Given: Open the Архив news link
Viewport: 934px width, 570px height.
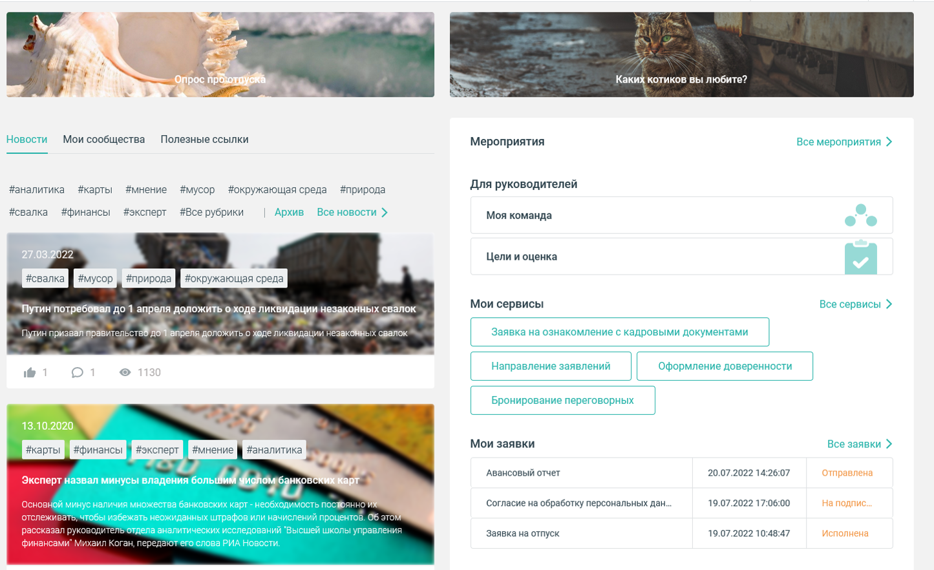Looking at the screenshot, I should (x=289, y=212).
